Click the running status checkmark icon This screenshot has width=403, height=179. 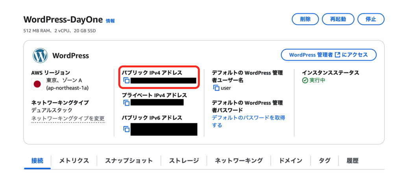(x=305, y=80)
